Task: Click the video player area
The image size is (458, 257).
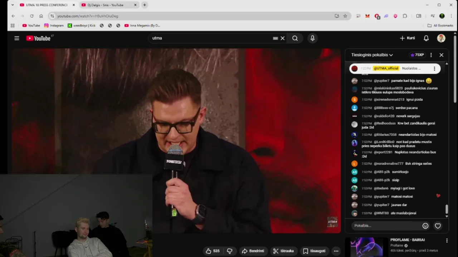Action: pyautogui.click(x=176, y=141)
